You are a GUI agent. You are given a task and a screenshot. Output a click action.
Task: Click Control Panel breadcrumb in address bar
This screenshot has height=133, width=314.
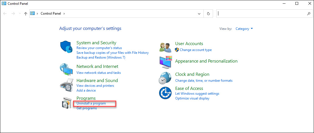[x=51, y=14]
